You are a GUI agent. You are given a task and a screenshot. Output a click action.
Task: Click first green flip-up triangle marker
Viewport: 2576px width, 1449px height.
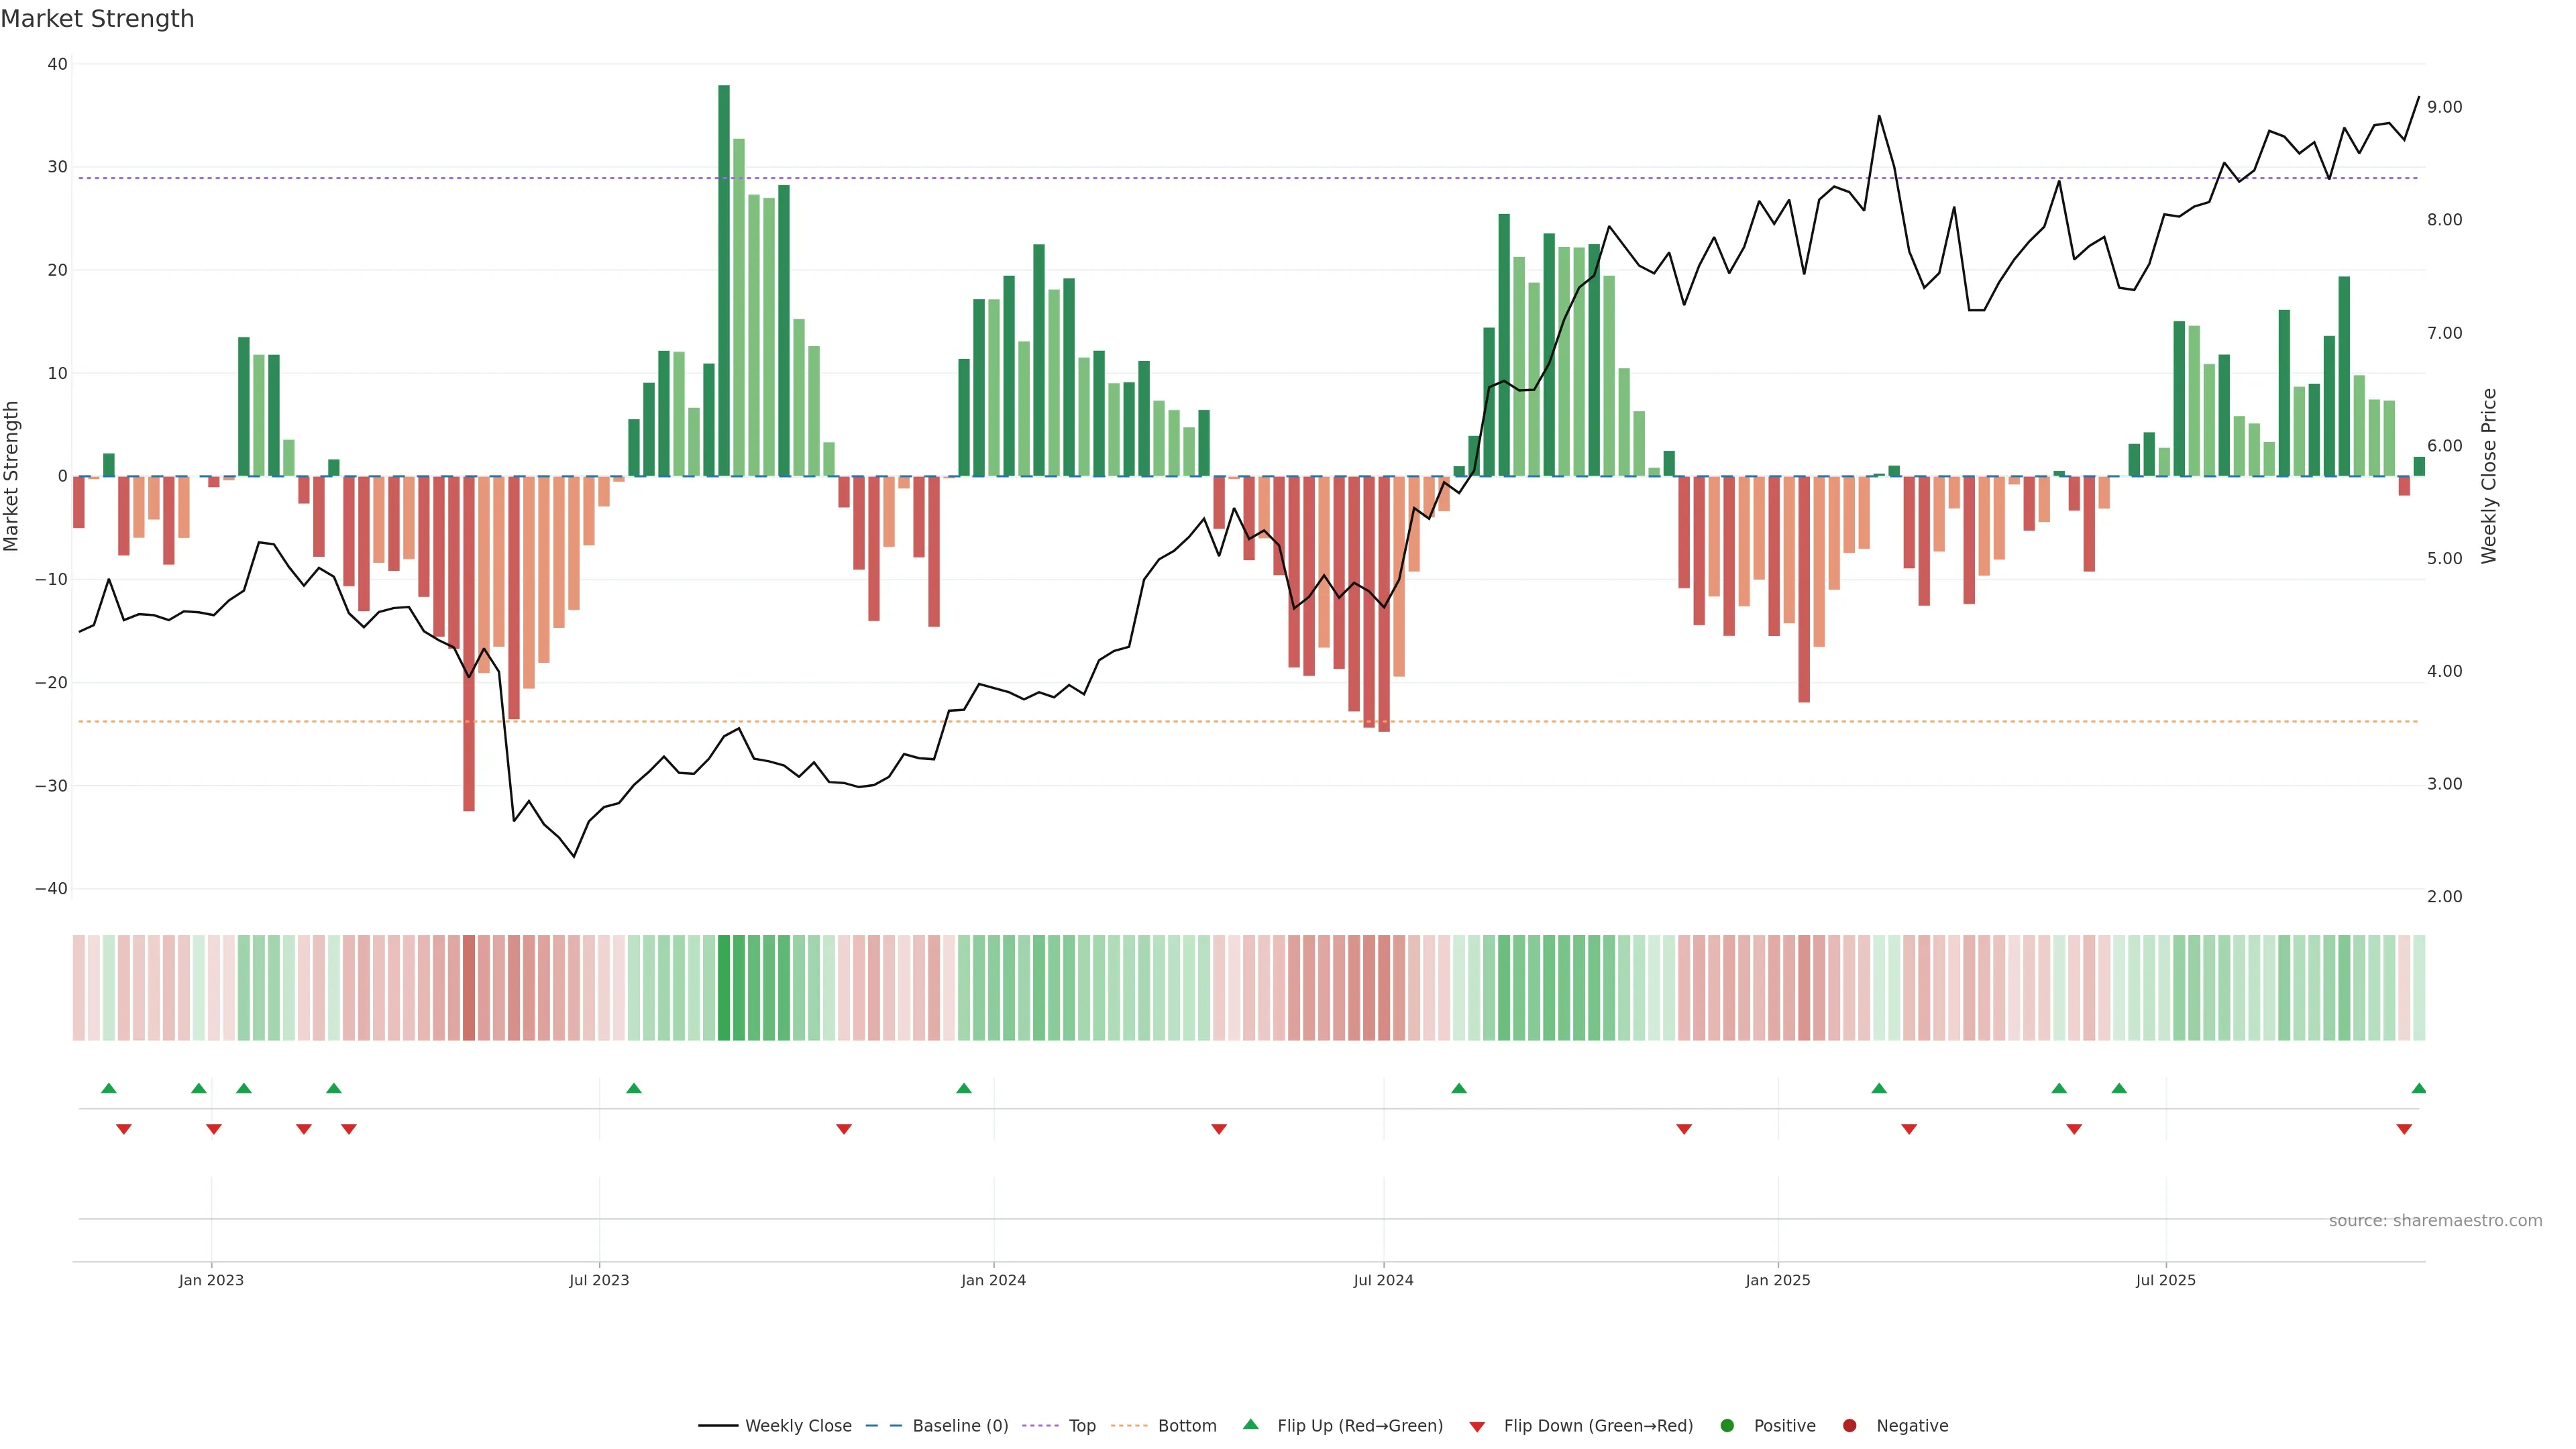[109, 1088]
